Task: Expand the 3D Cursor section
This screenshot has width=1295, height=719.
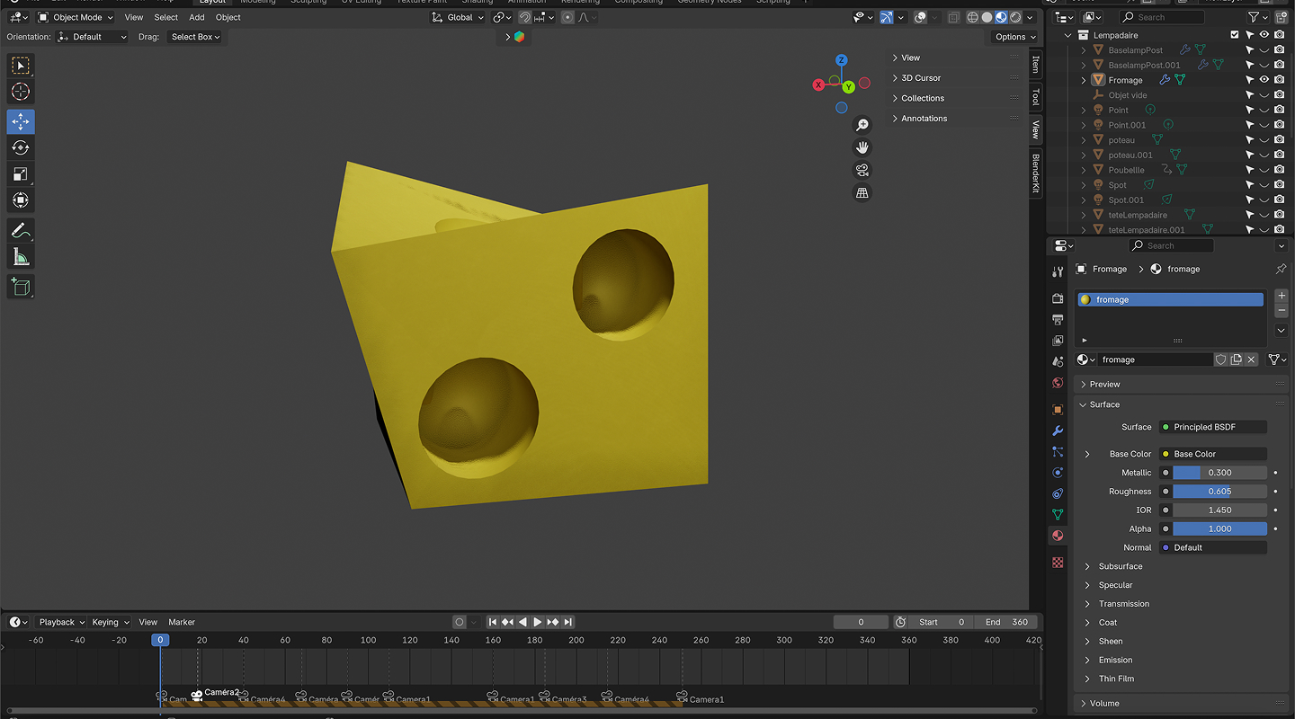Action: coord(920,78)
